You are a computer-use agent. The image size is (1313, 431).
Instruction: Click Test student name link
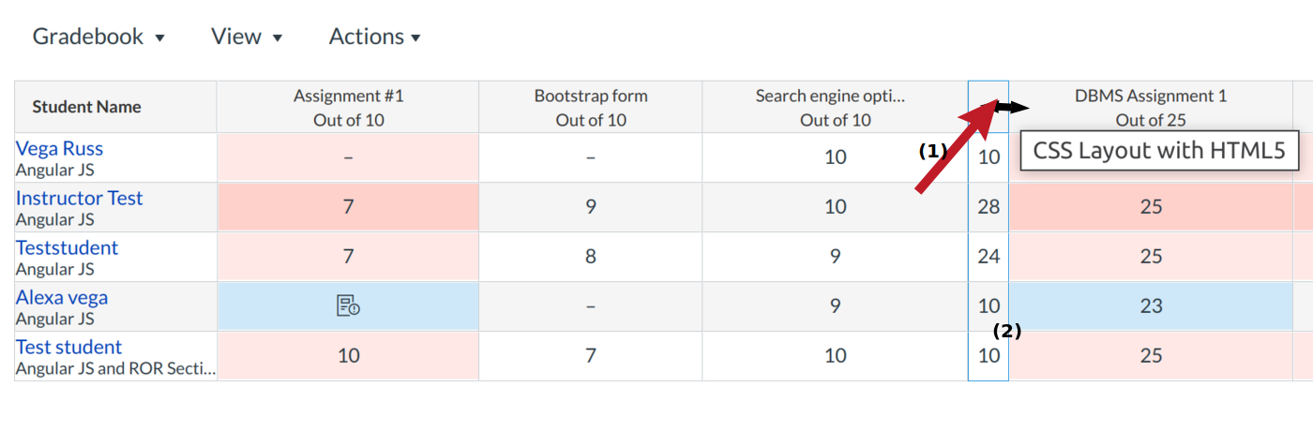click(x=68, y=347)
